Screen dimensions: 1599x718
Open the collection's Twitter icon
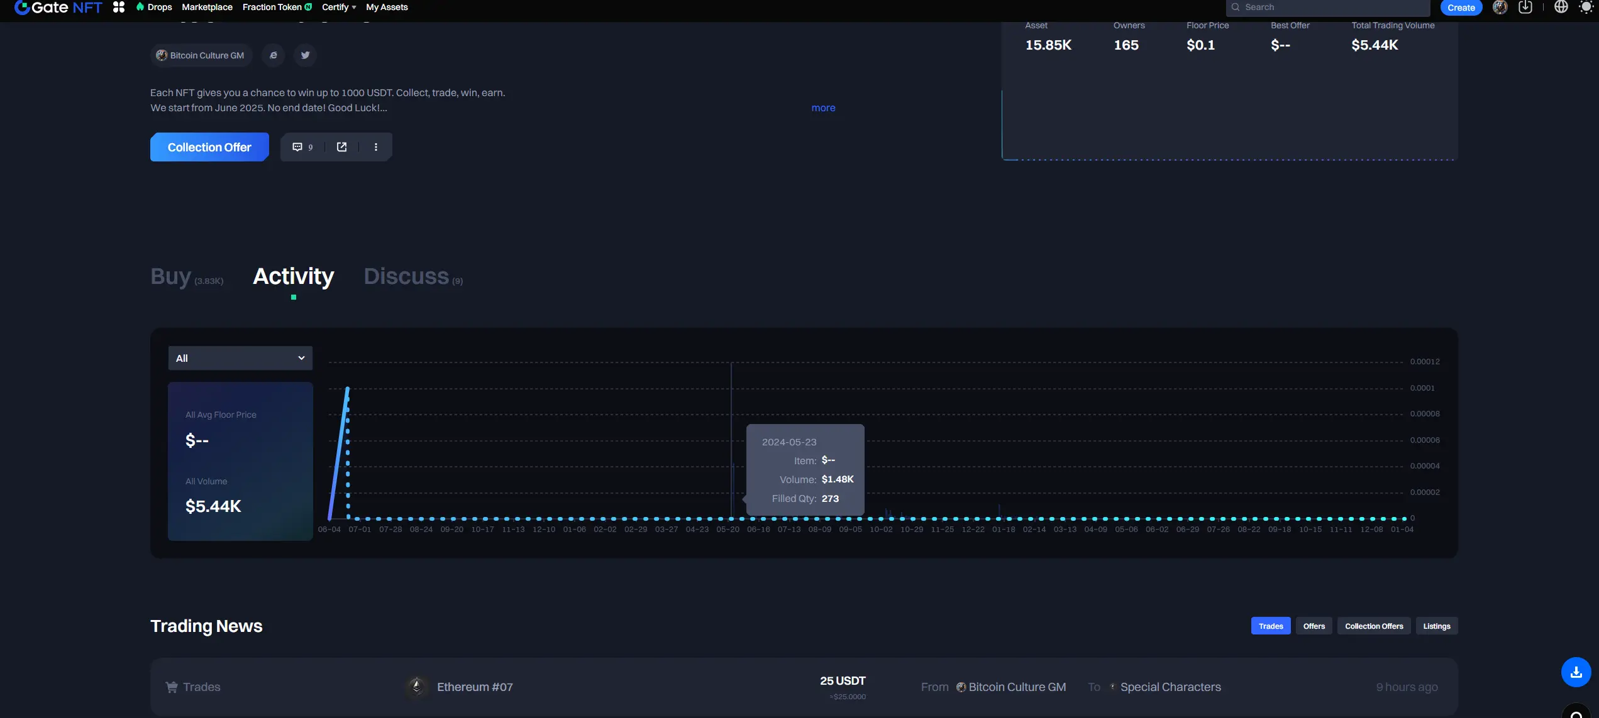click(305, 55)
